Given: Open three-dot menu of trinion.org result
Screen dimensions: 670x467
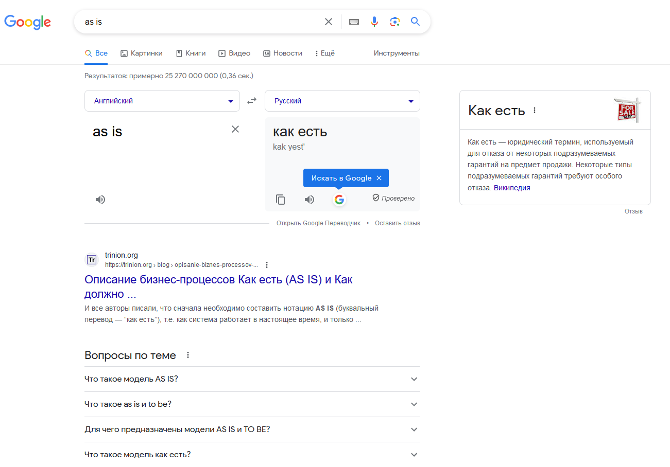Looking at the screenshot, I should [x=267, y=265].
